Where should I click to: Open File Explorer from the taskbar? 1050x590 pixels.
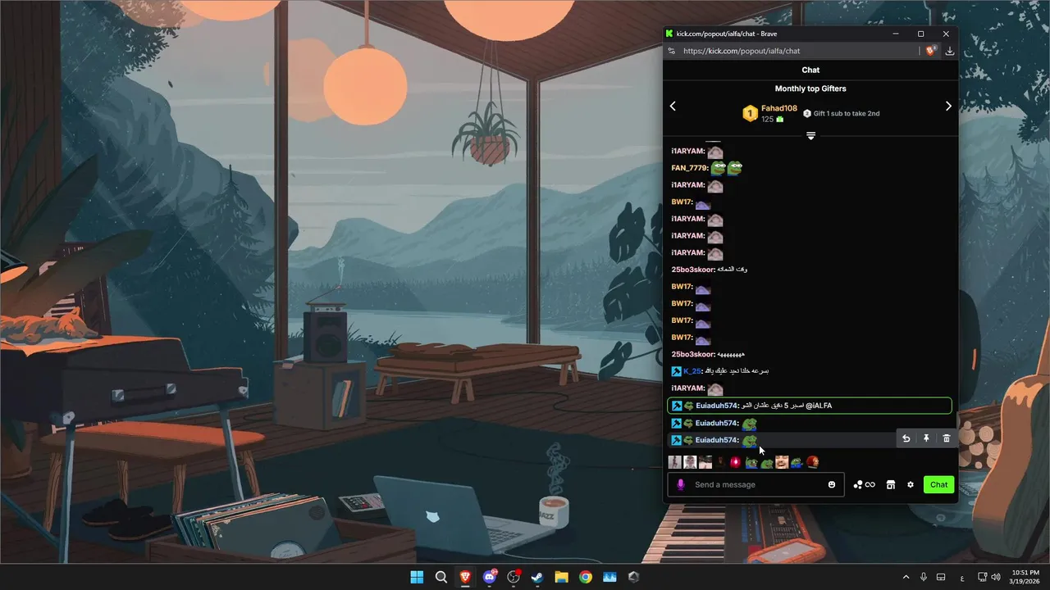pyautogui.click(x=562, y=577)
